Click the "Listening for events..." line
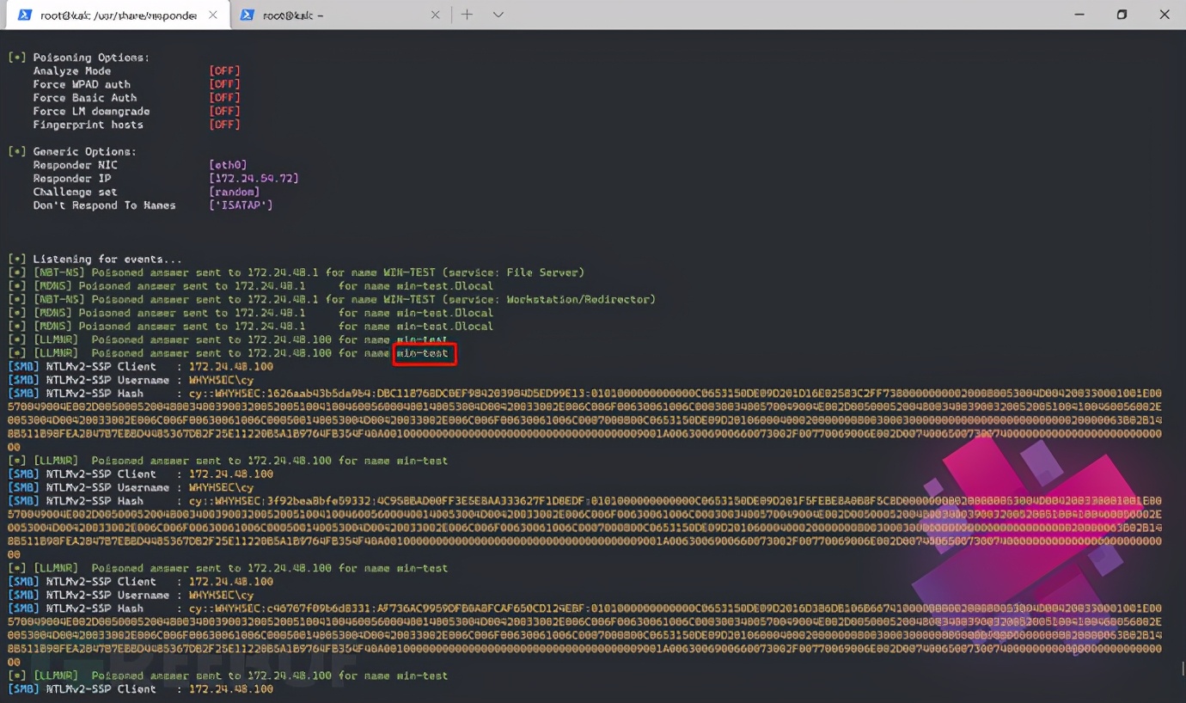This screenshot has width=1186, height=703. (107, 259)
